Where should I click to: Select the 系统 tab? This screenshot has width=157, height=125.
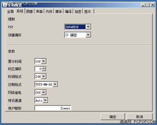[x=20, y=11]
